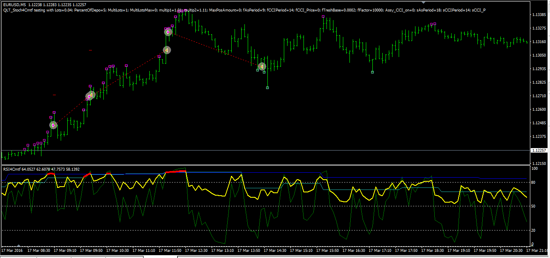The height and width of the screenshot is (258, 550).
Task: Click the 80 level on indicator scale
Action: point(534,183)
